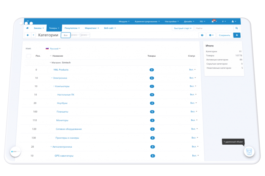Open the recycle bin trash icon
The width and height of the screenshot is (265, 176).
[249, 151]
